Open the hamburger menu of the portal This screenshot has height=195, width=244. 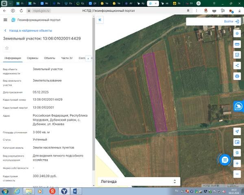(x=5, y=20)
